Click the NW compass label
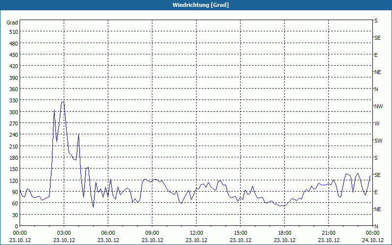Viewport: 392px width, 245px height. pos(378,106)
